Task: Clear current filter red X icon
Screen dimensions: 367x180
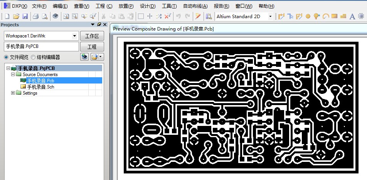Action: click(x=168, y=16)
